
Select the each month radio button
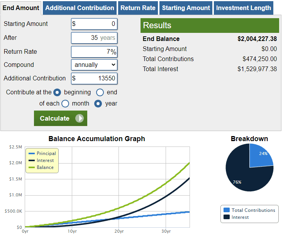click(x=65, y=104)
